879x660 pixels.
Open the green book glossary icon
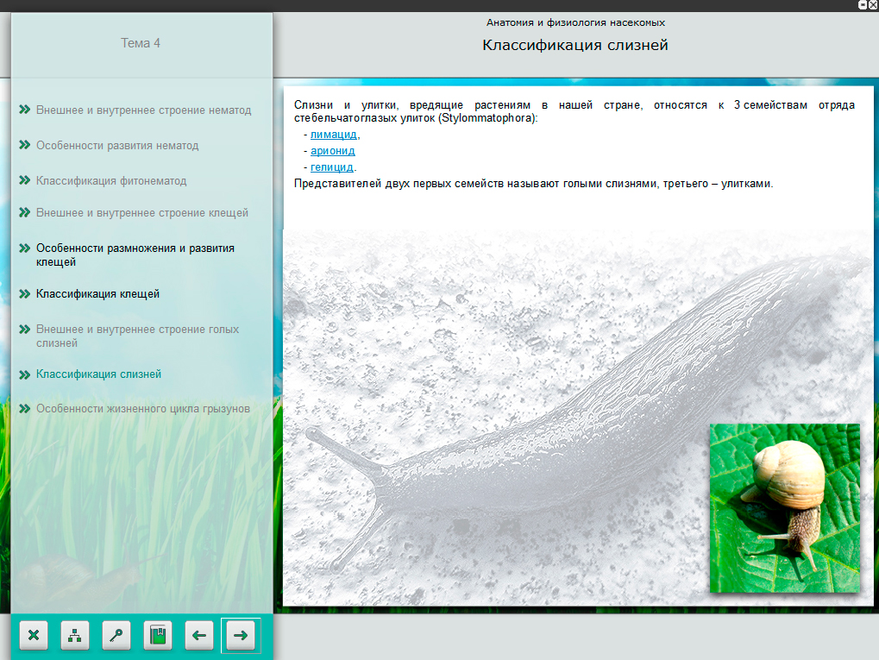158,636
